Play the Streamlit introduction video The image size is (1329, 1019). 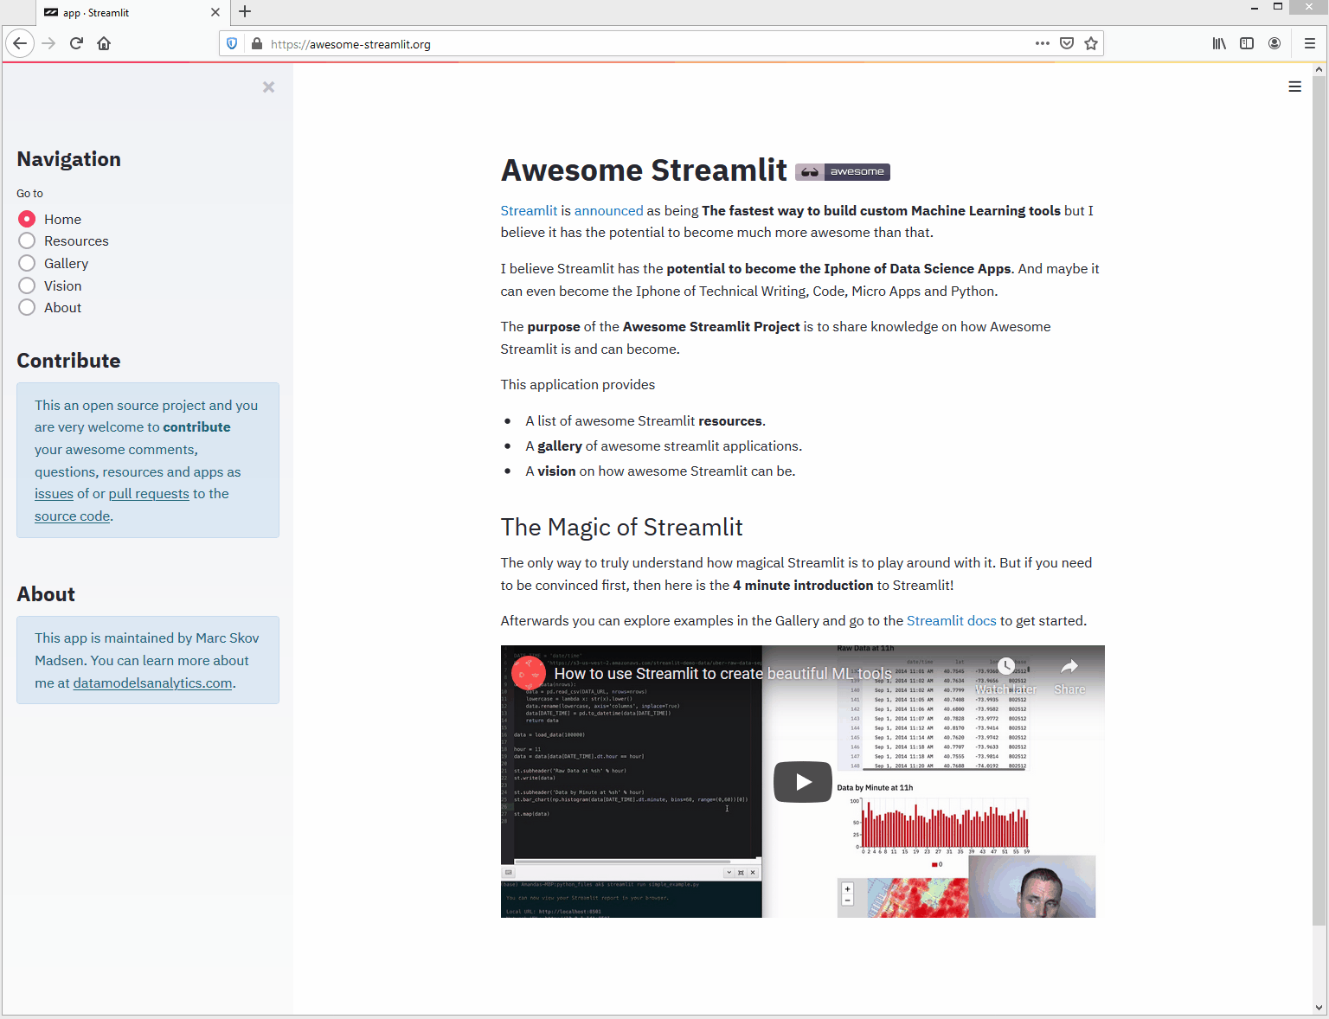tap(803, 782)
